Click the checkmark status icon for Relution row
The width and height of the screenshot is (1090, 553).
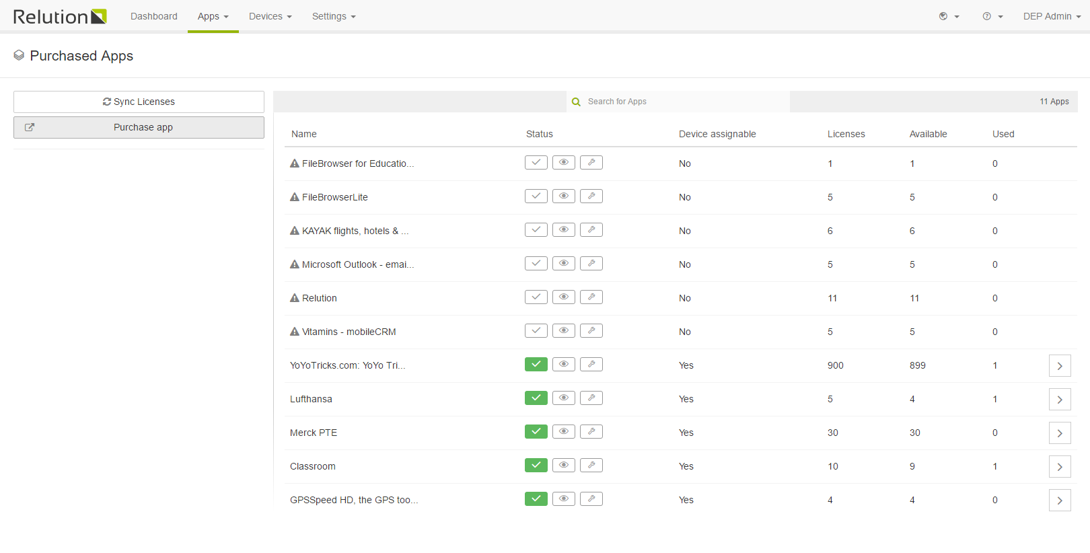(x=536, y=297)
